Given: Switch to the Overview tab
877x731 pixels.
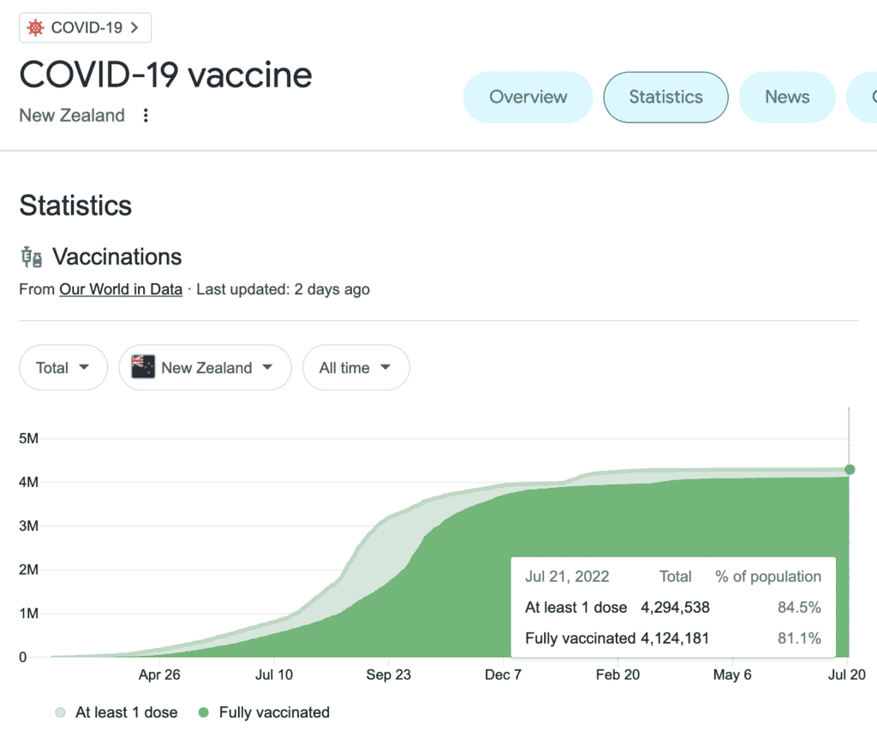Looking at the screenshot, I should pos(528,98).
